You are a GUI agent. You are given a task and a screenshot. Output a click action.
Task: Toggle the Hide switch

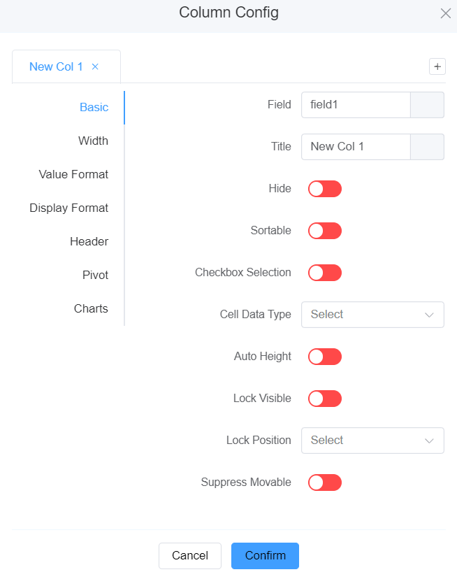(324, 189)
